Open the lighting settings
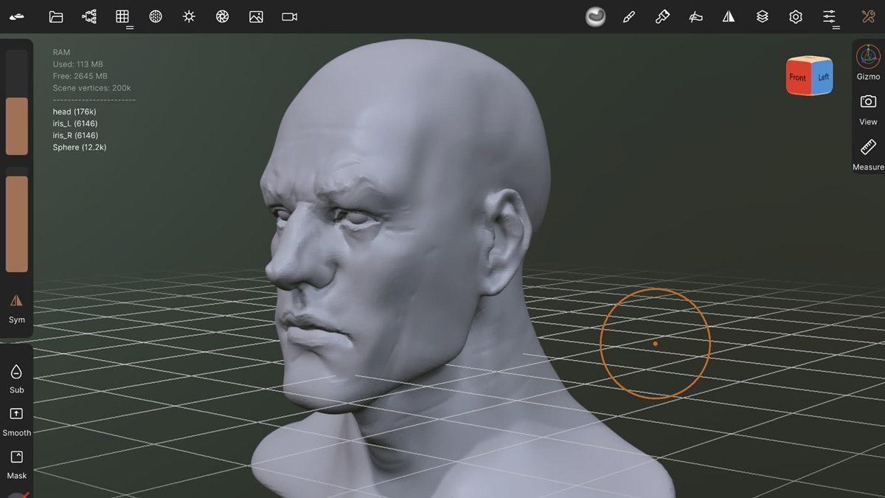 [x=189, y=15]
